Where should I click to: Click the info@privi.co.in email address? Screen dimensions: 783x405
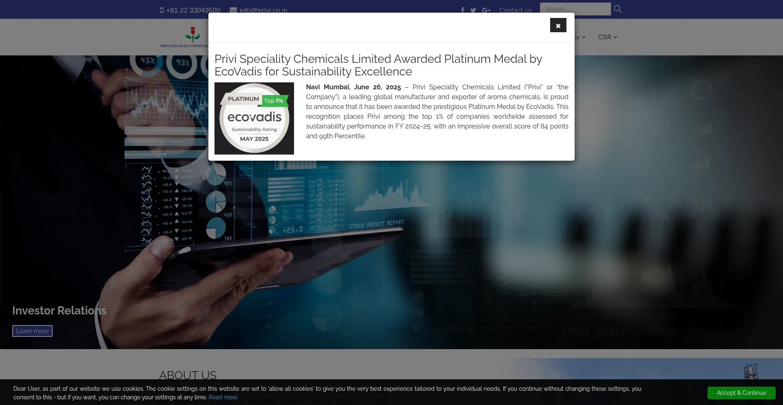[263, 10]
